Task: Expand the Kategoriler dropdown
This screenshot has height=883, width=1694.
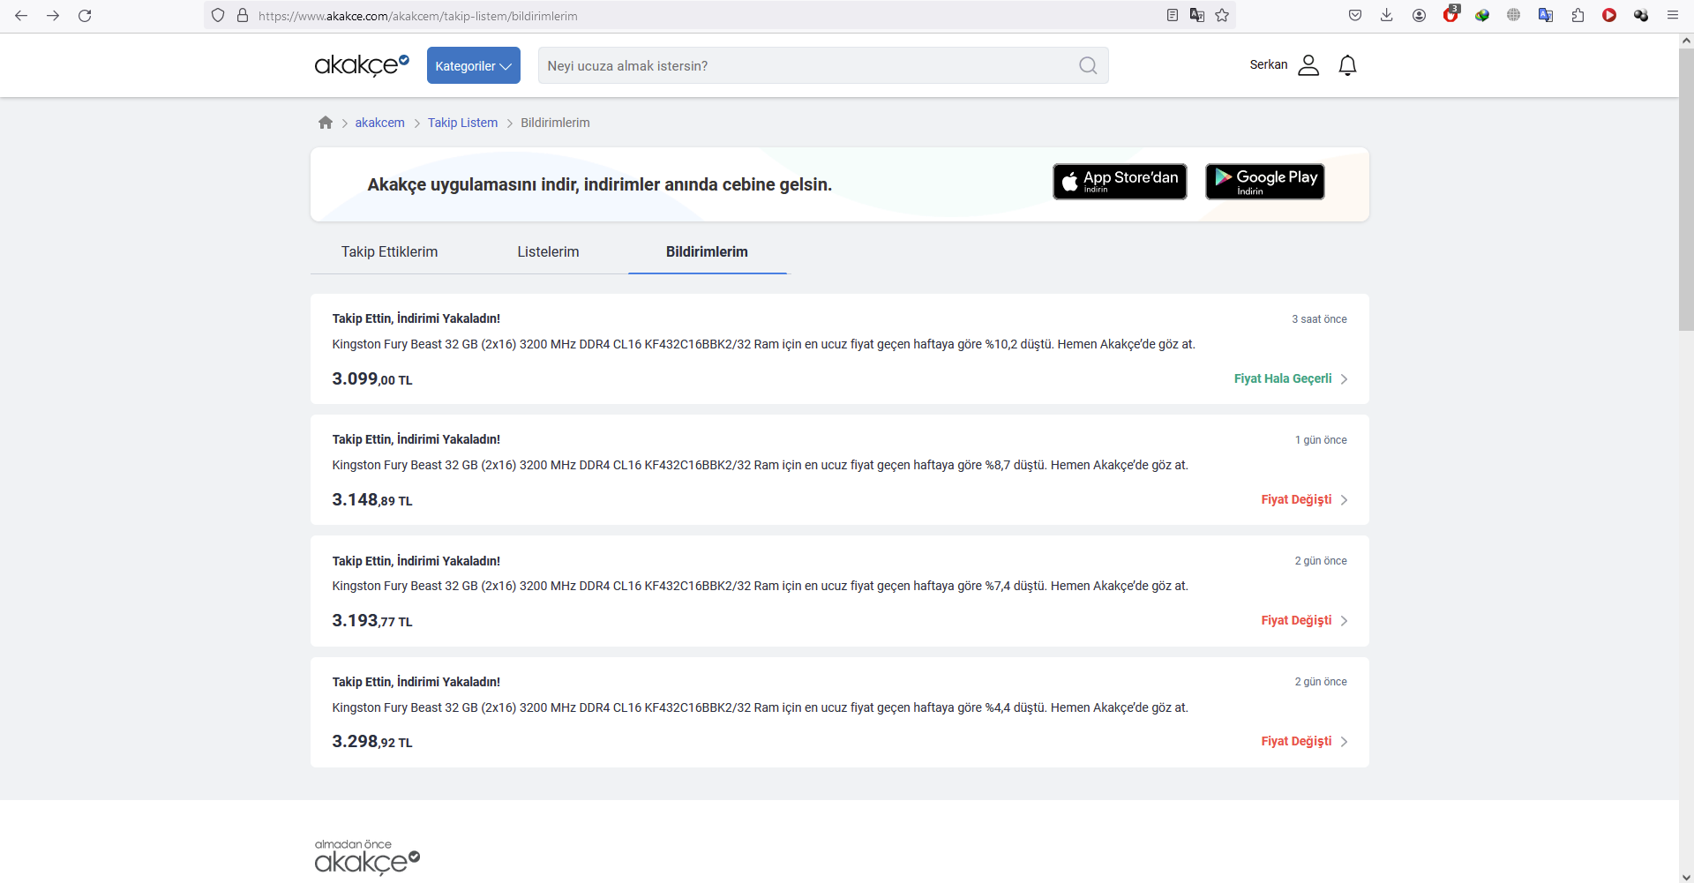Action: pyautogui.click(x=474, y=65)
